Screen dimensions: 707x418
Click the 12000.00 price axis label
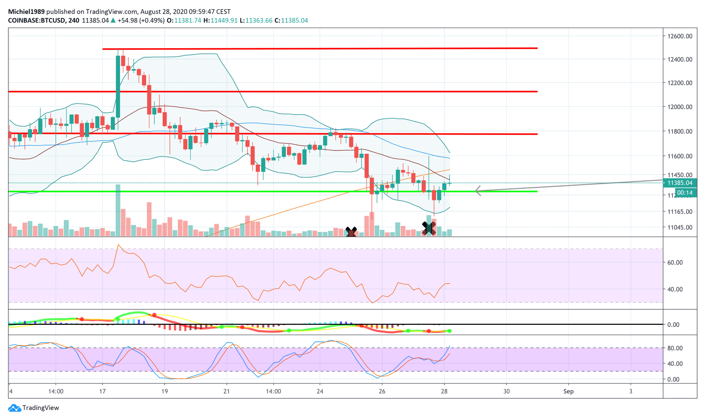[x=680, y=107]
